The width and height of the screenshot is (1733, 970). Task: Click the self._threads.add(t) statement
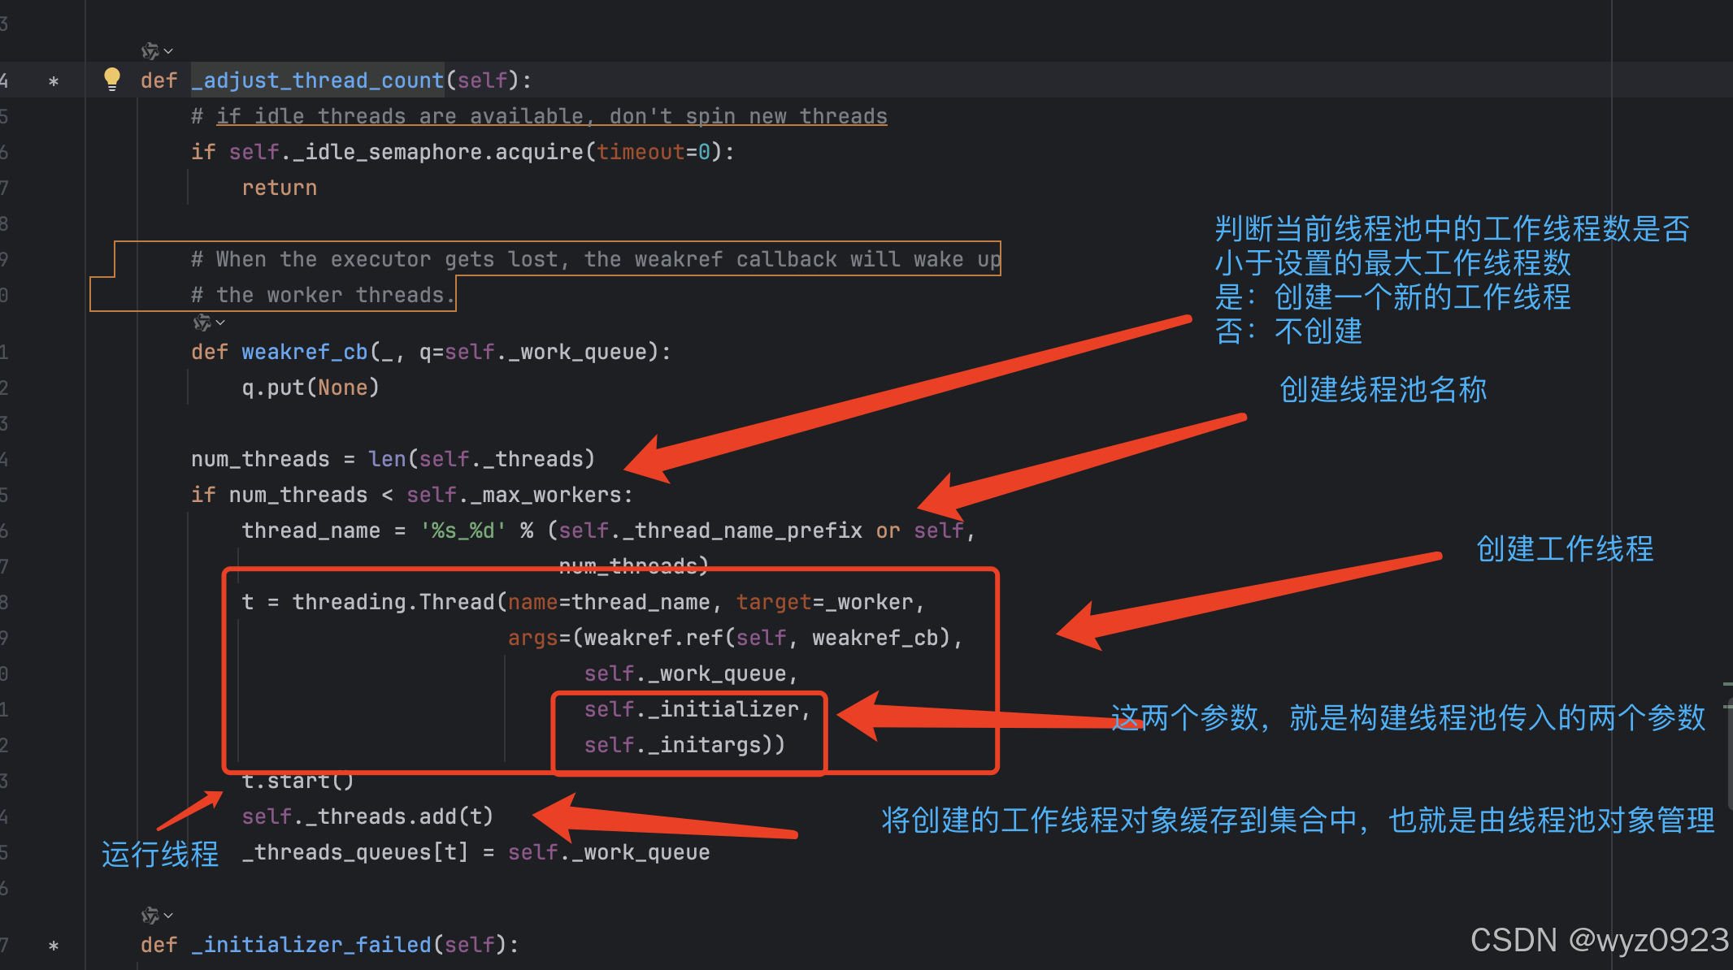pos(367,816)
